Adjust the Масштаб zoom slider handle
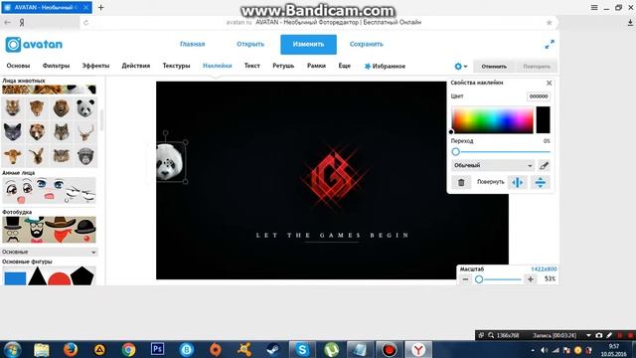Viewport: 636px width, 358px height. point(479,279)
